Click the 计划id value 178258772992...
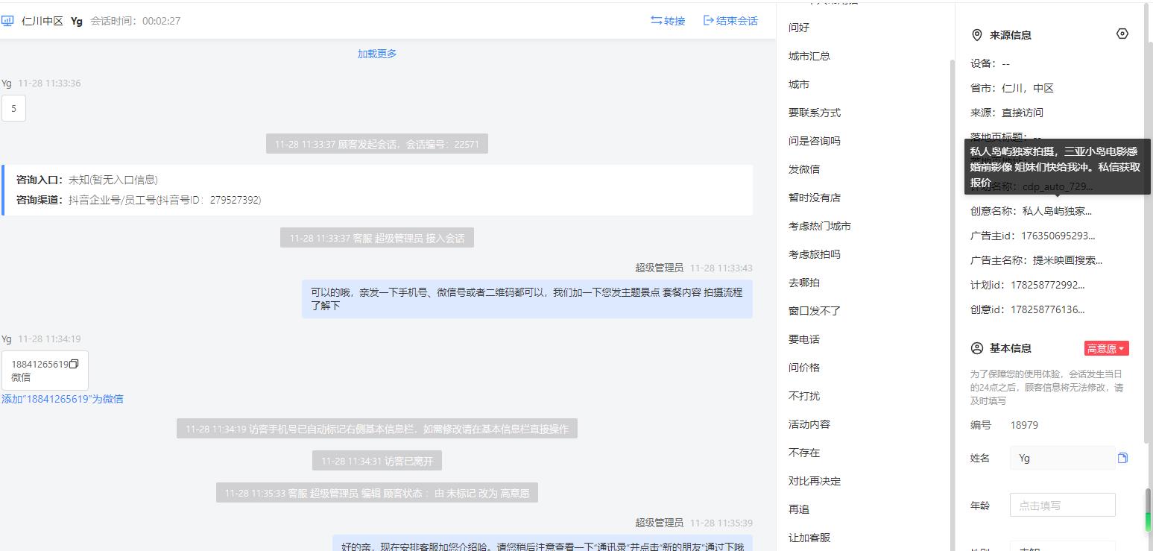This screenshot has height=551, width=1153. point(1048,285)
